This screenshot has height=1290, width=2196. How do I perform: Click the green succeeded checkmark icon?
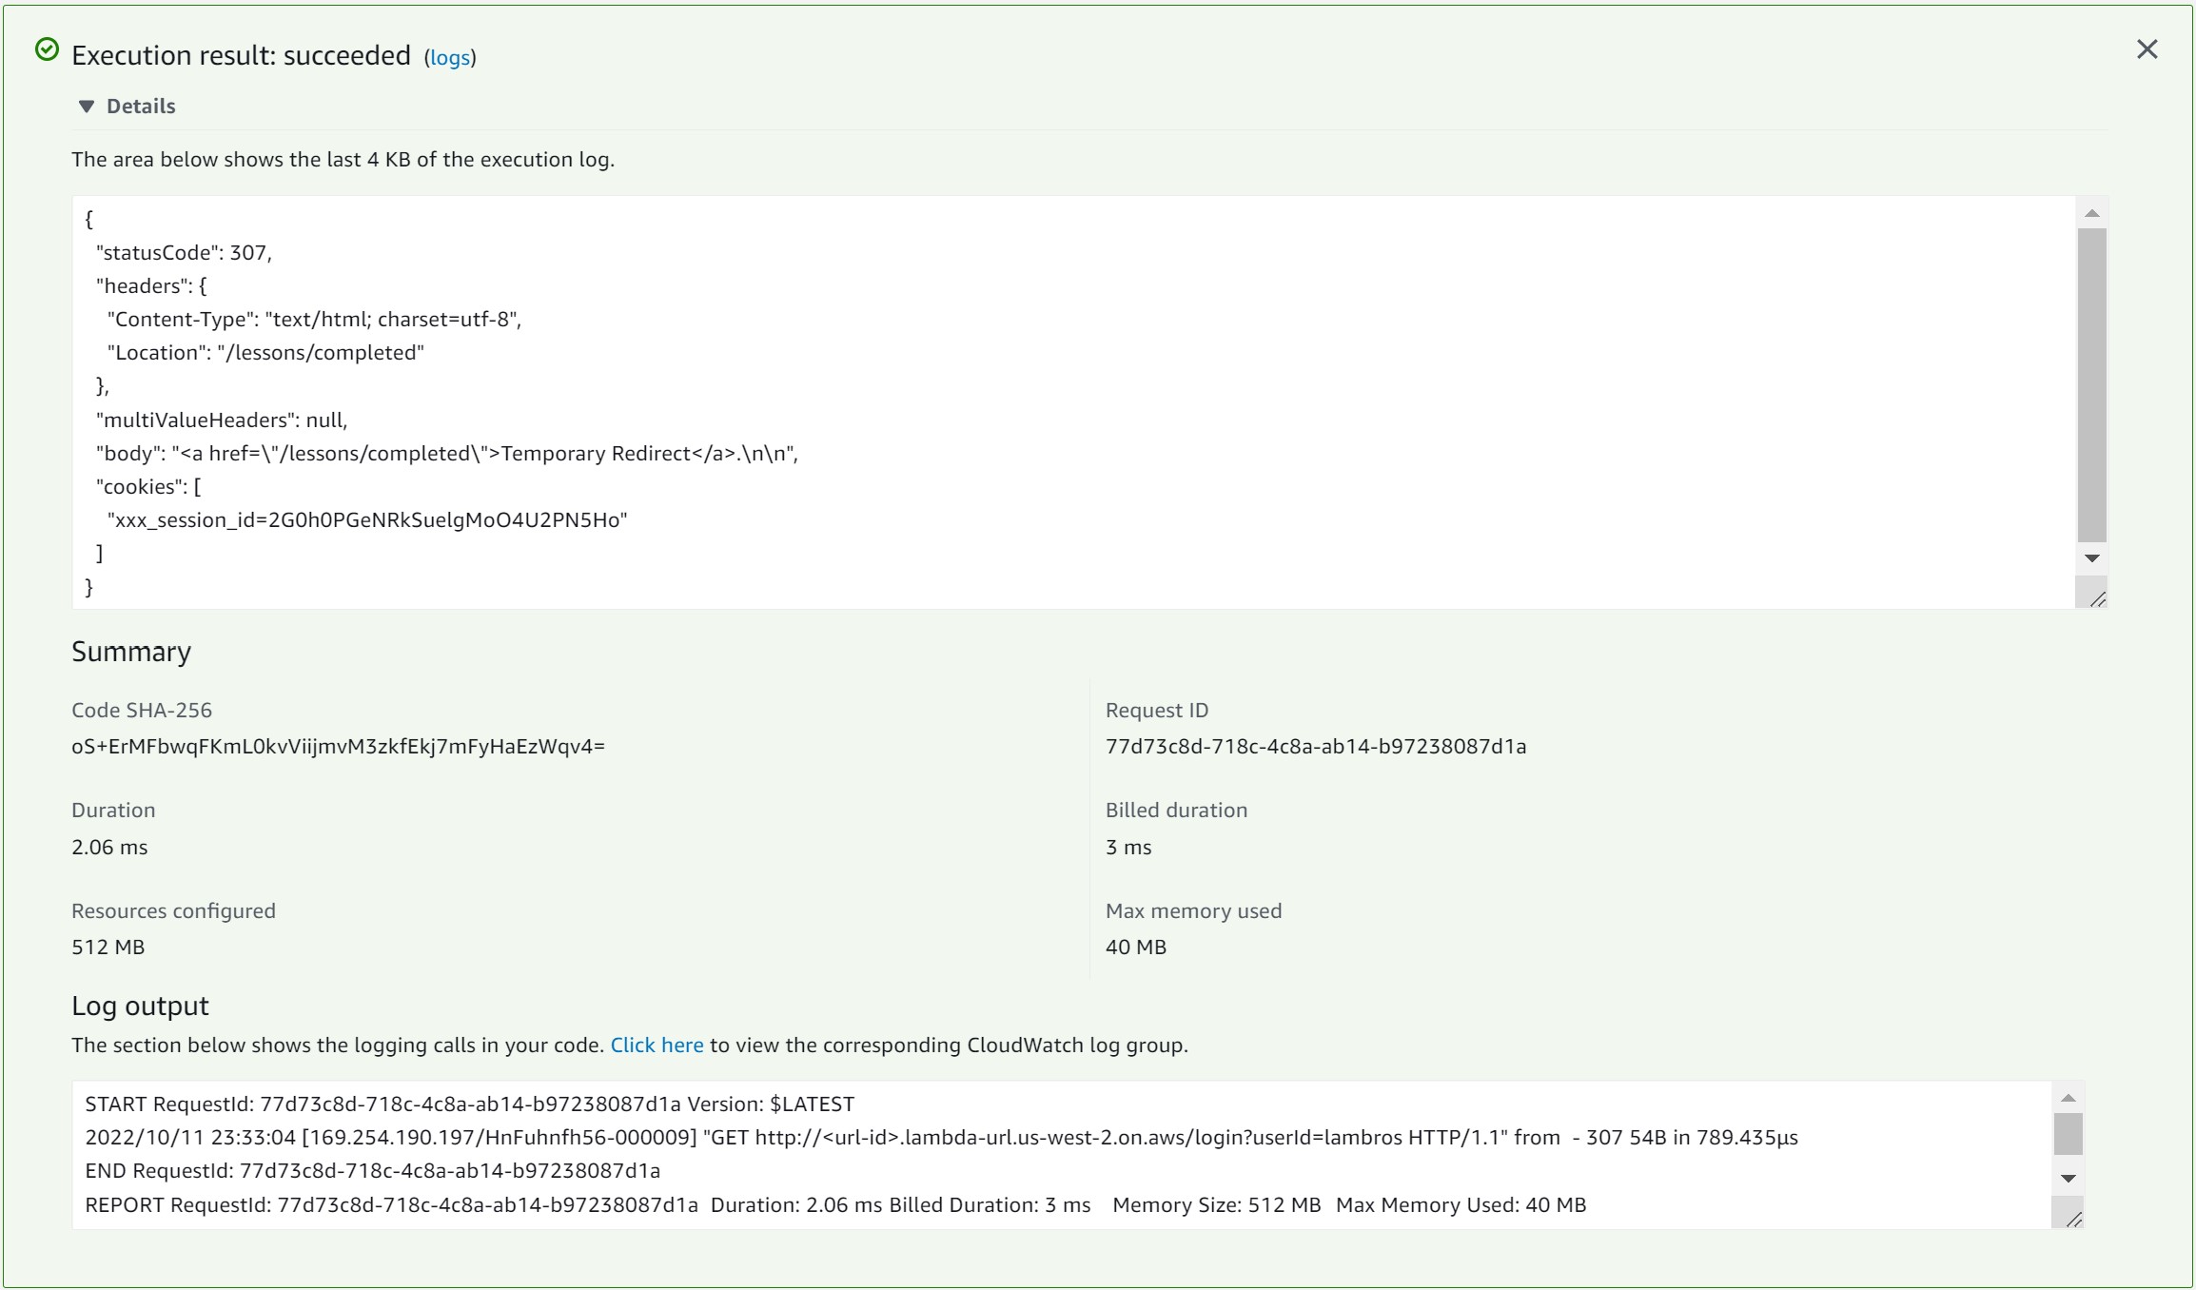47,49
